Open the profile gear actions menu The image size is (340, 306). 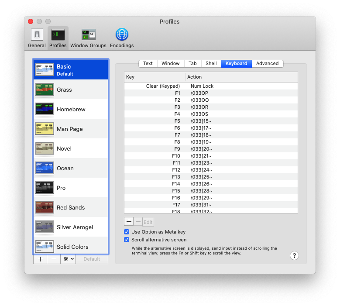point(68,259)
